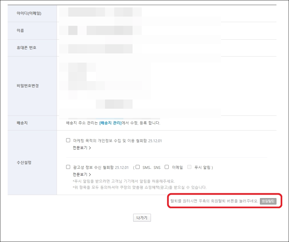Click the 이름 row label
Image resolution: width=289 pixels, height=242 pixels.
(21, 31)
